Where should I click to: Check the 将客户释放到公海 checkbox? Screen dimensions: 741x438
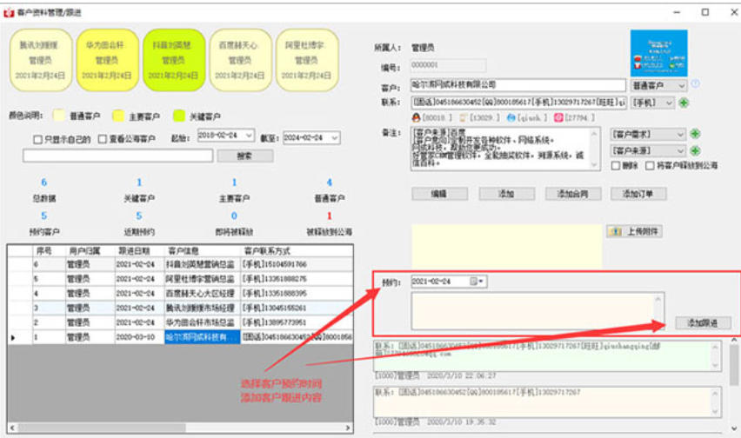[x=650, y=165]
